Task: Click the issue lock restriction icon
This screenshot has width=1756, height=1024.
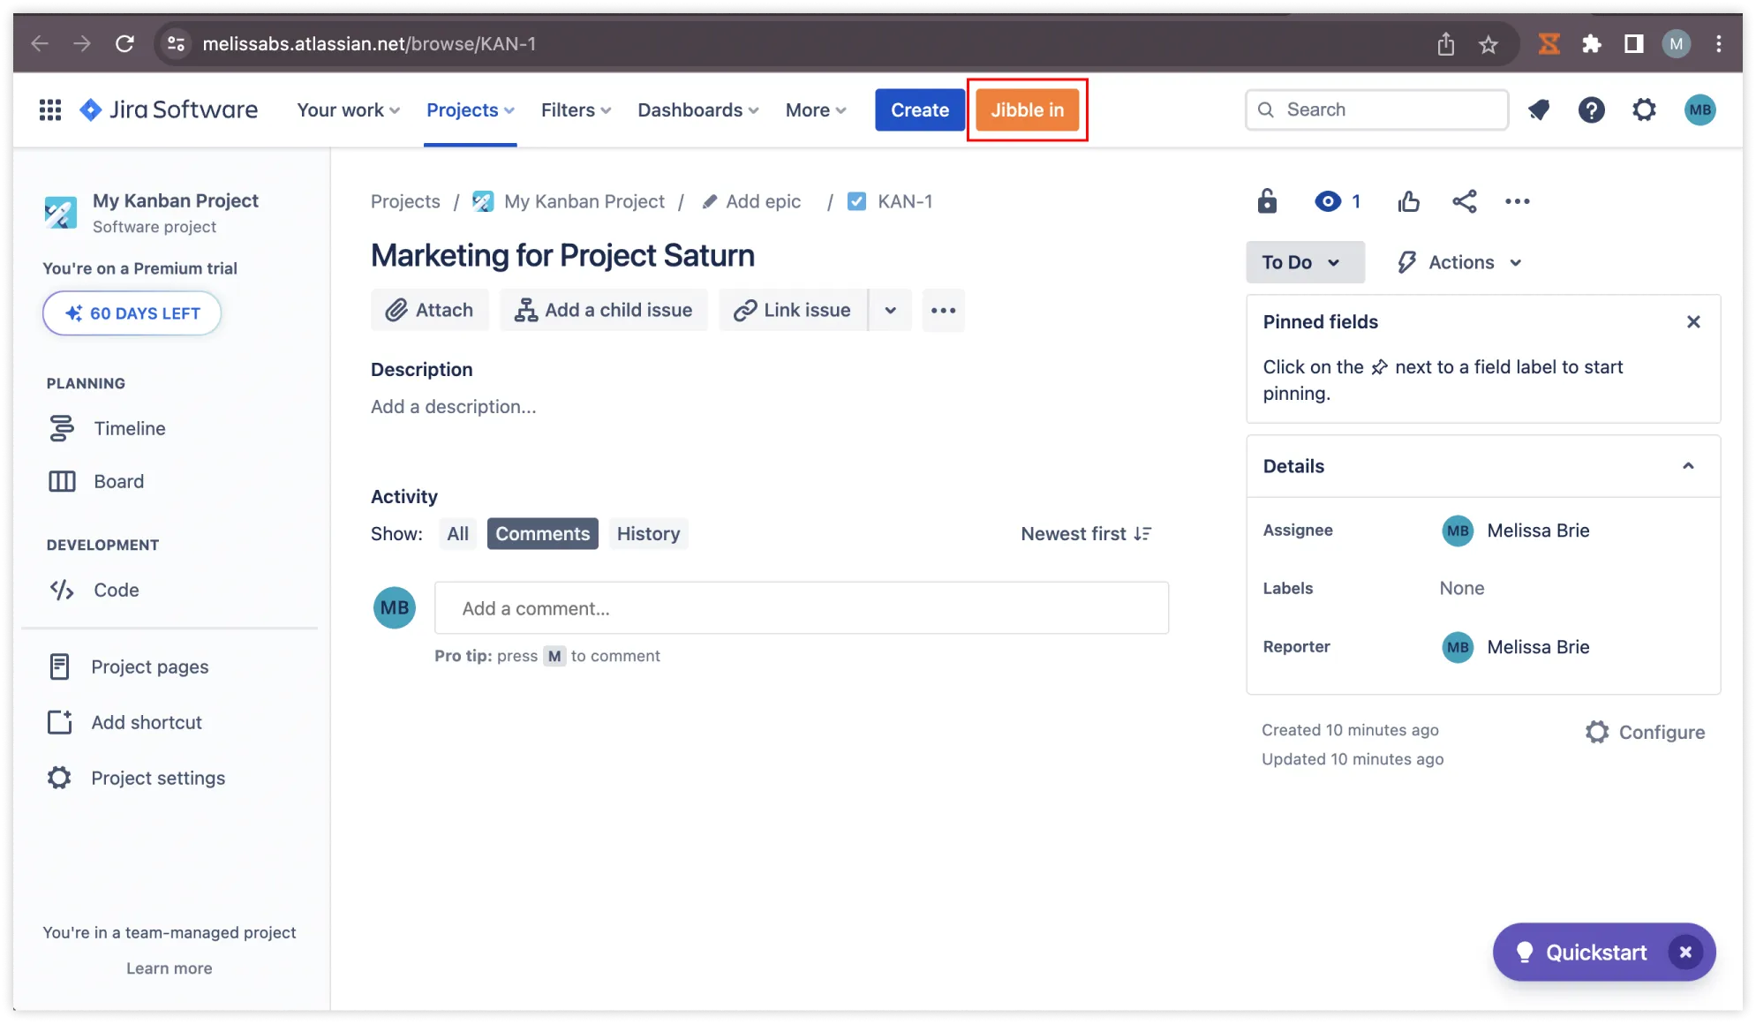Action: (1267, 201)
